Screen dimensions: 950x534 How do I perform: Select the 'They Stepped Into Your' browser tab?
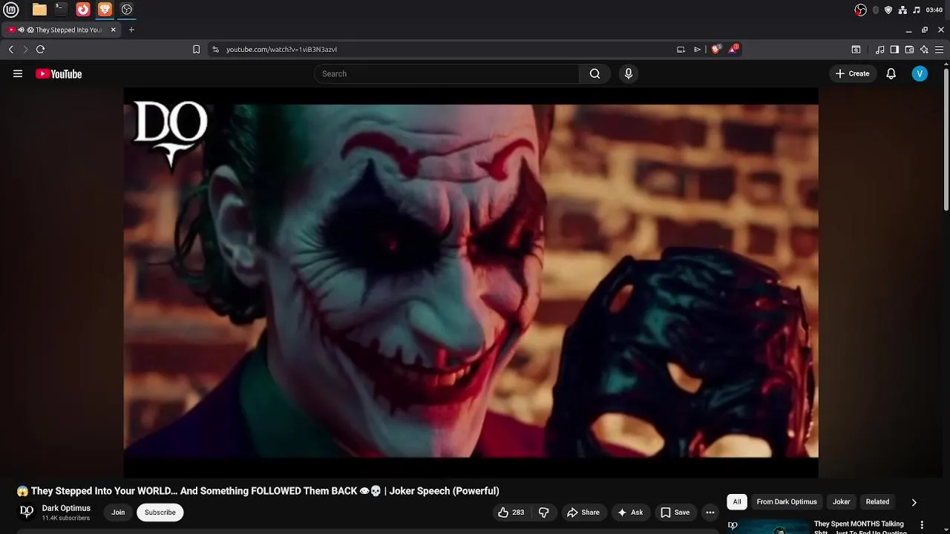(x=62, y=30)
